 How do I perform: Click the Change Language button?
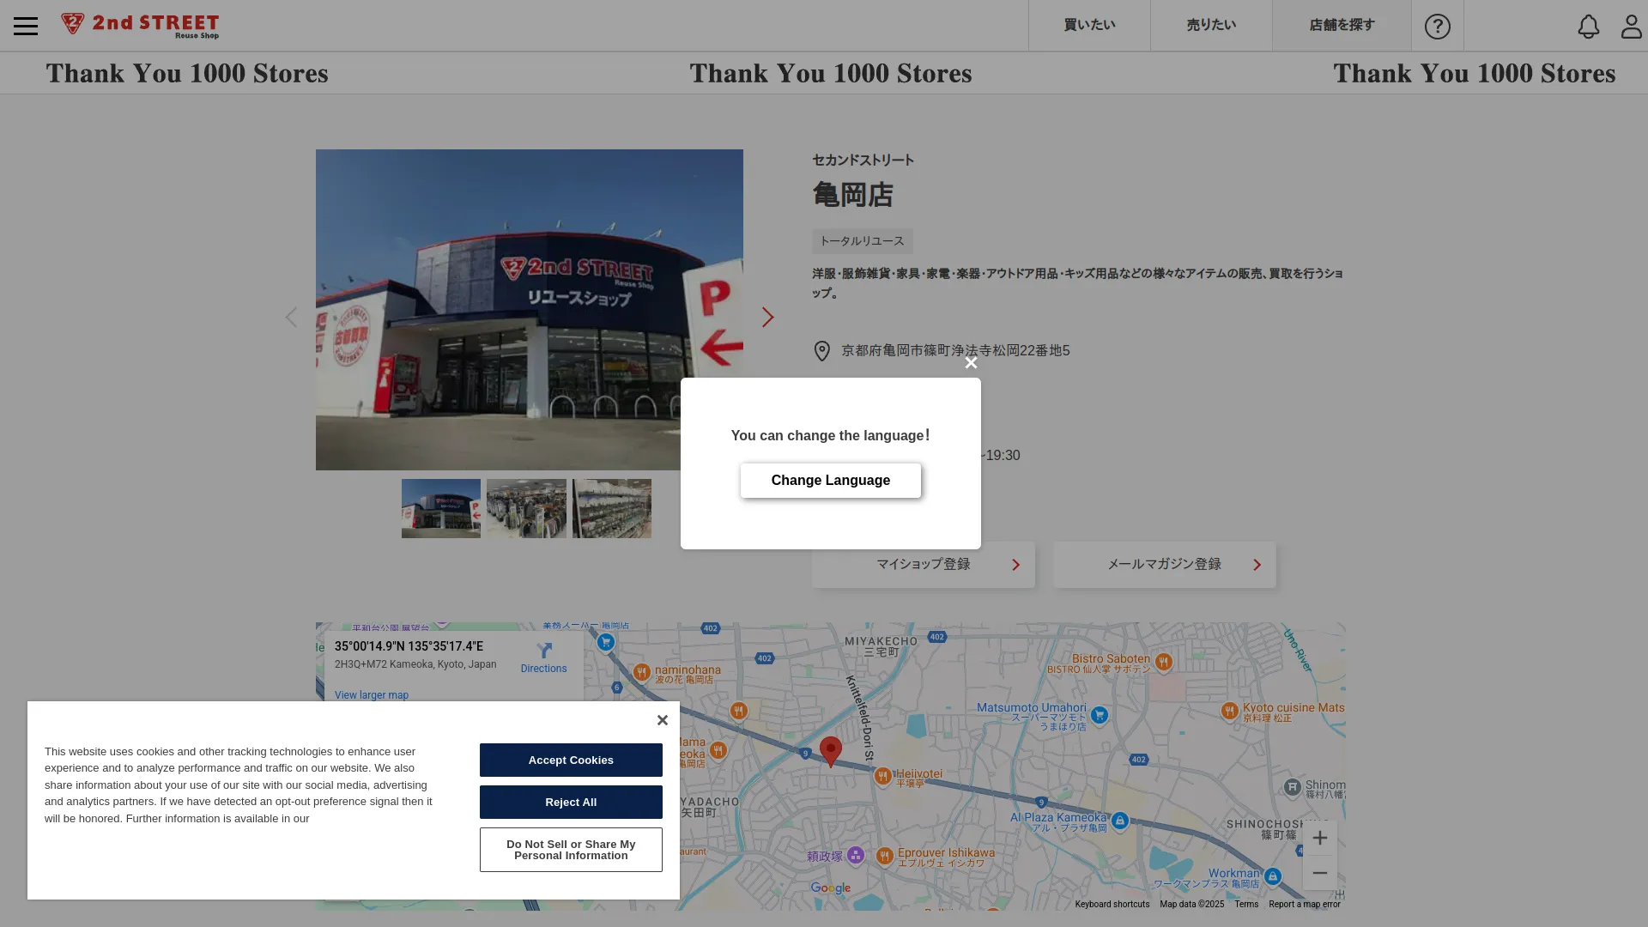coord(831,481)
